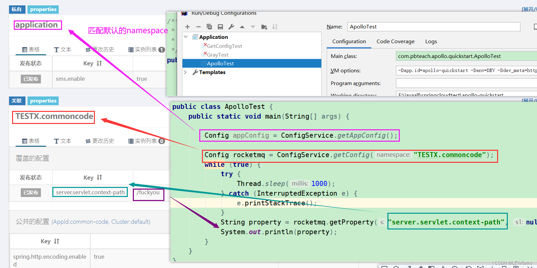Click history icon in TESTX.commoncode namespace

[88, 141]
